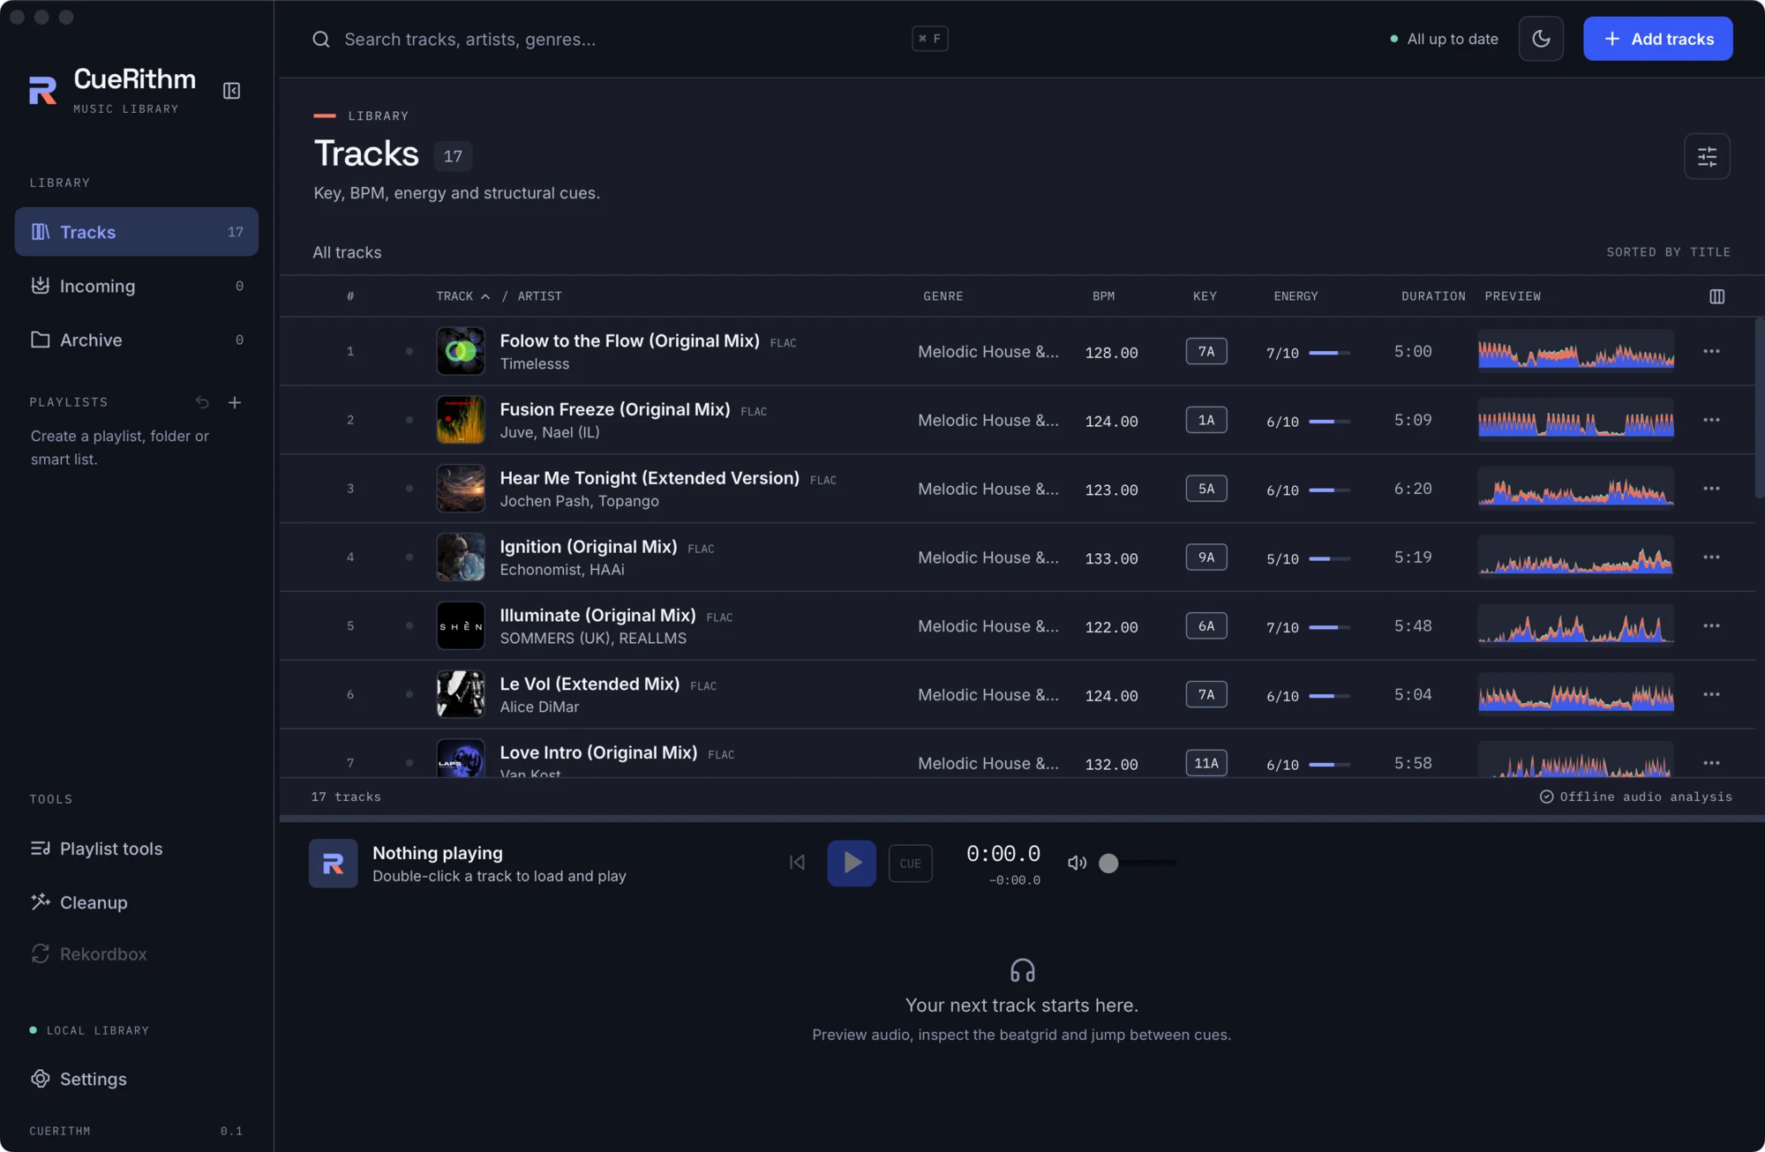Open more options for Illuminate
The height and width of the screenshot is (1152, 1765).
[x=1711, y=626]
